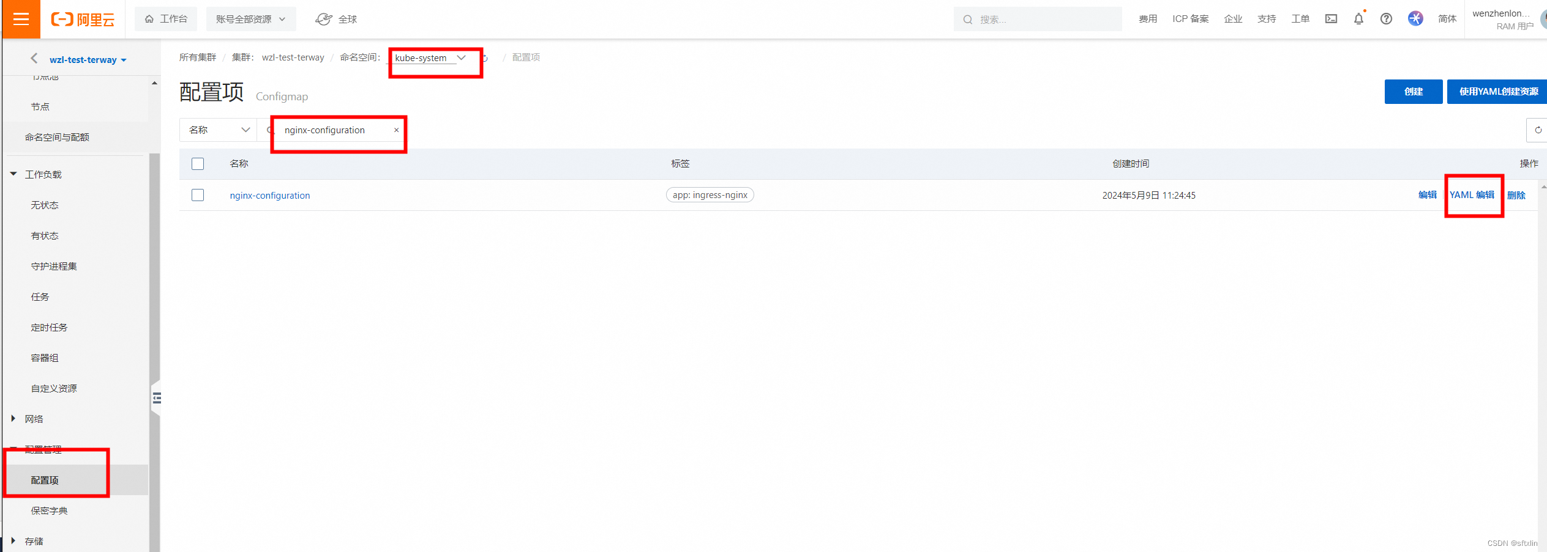Image resolution: width=1547 pixels, height=552 pixels.
Task: Open the 名称 filter type dropdown
Action: click(219, 130)
